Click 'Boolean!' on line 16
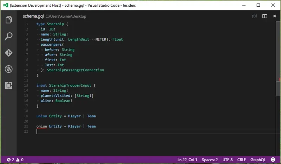The image size is (281, 164). coord(64,101)
